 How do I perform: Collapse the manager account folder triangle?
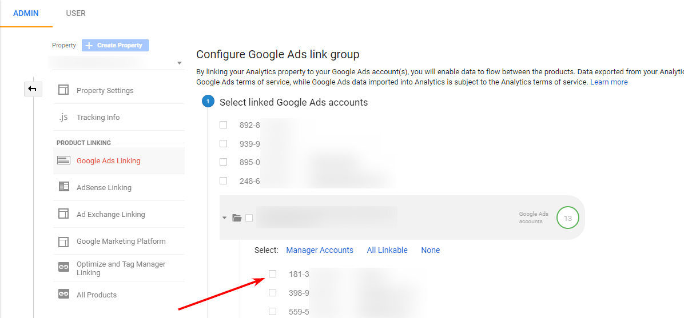[x=225, y=218]
